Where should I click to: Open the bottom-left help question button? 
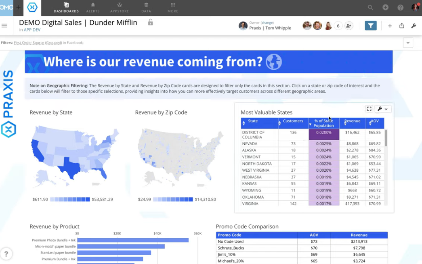(6, 254)
